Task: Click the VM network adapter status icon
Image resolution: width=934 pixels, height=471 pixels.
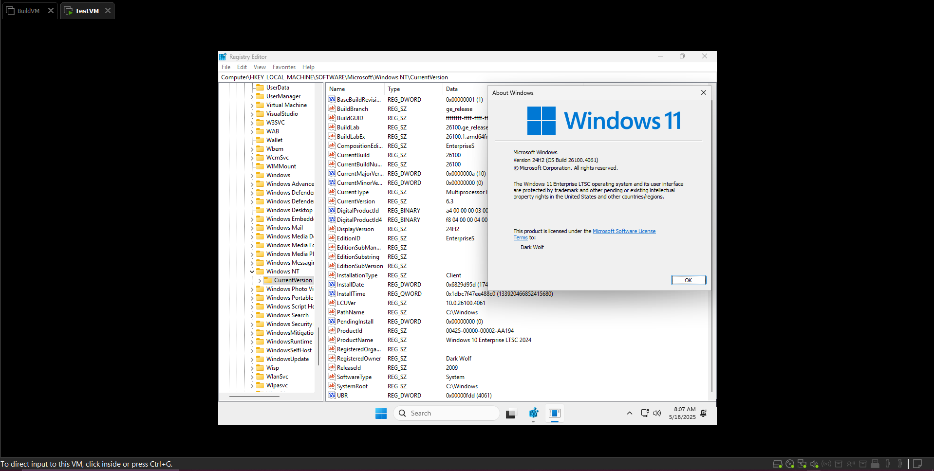Action: [802, 464]
